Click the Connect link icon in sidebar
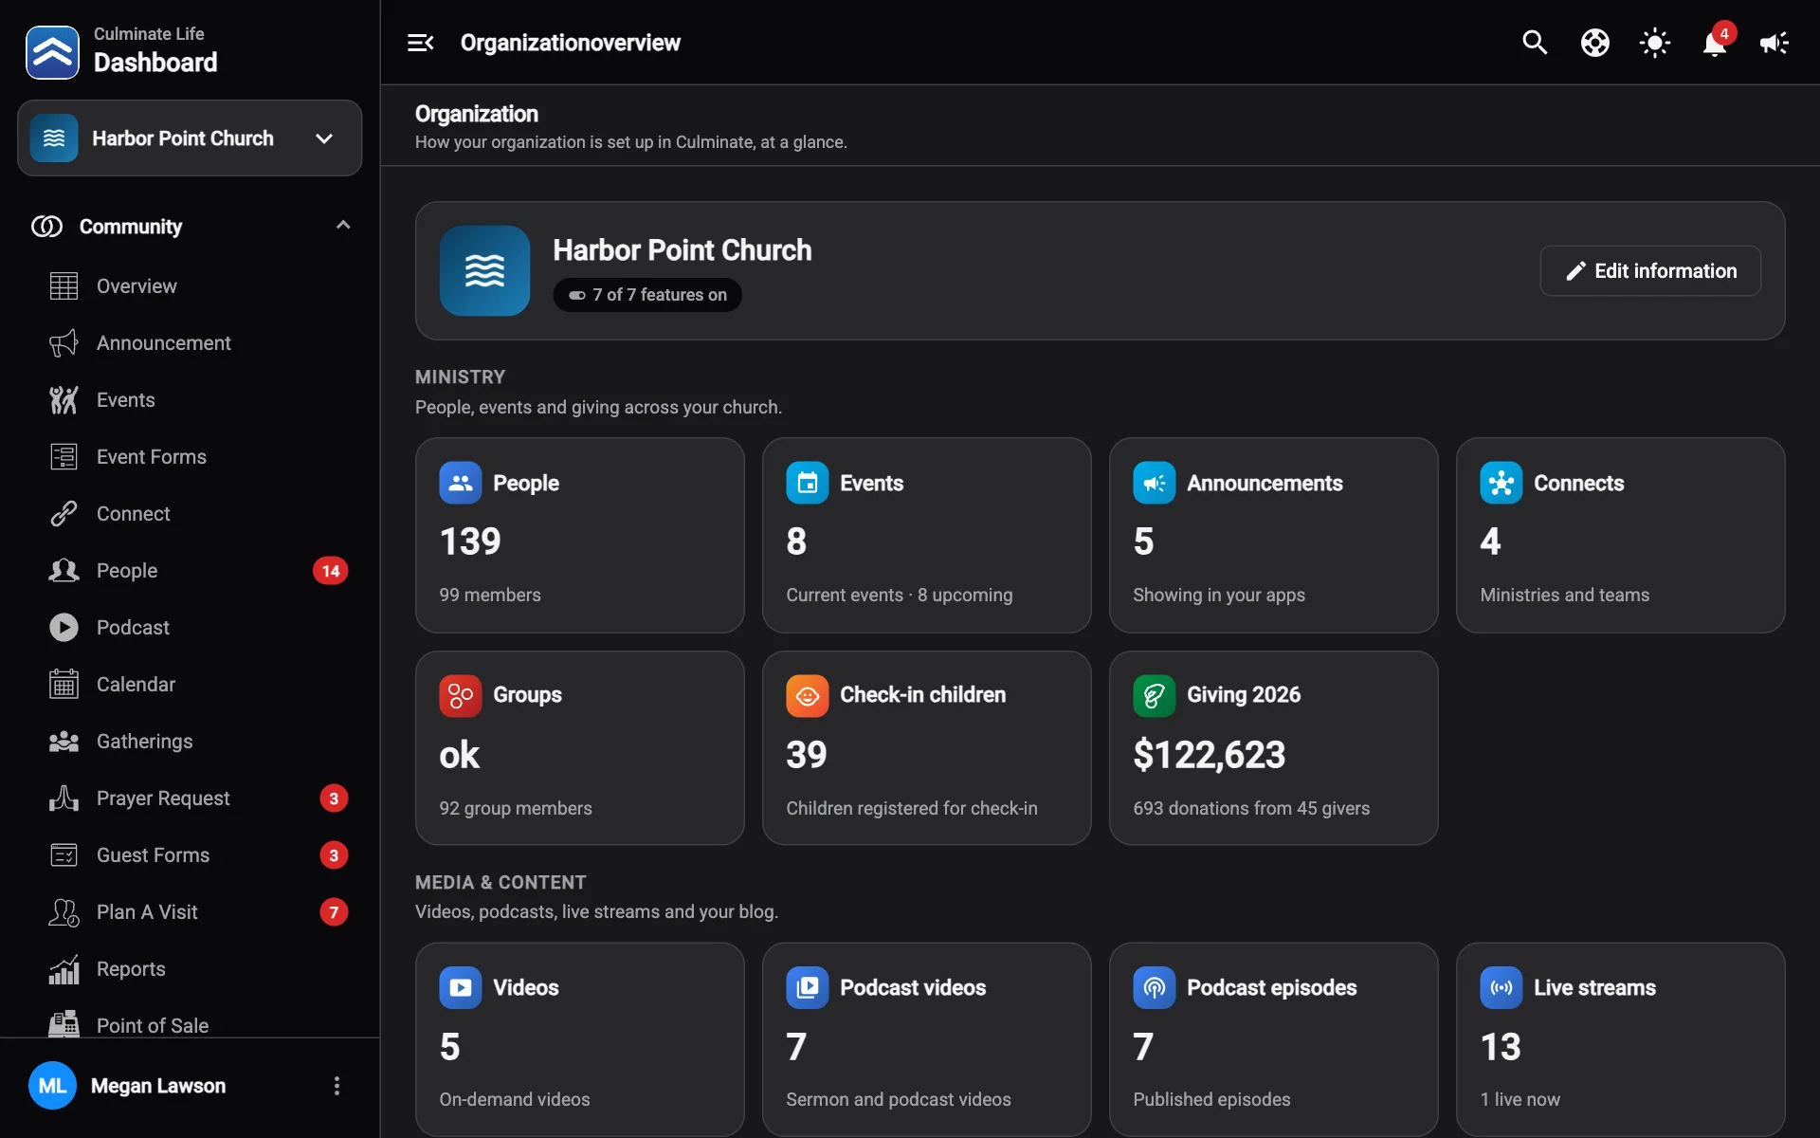Image resolution: width=1820 pixels, height=1138 pixels. pyautogui.click(x=64, y=513)
